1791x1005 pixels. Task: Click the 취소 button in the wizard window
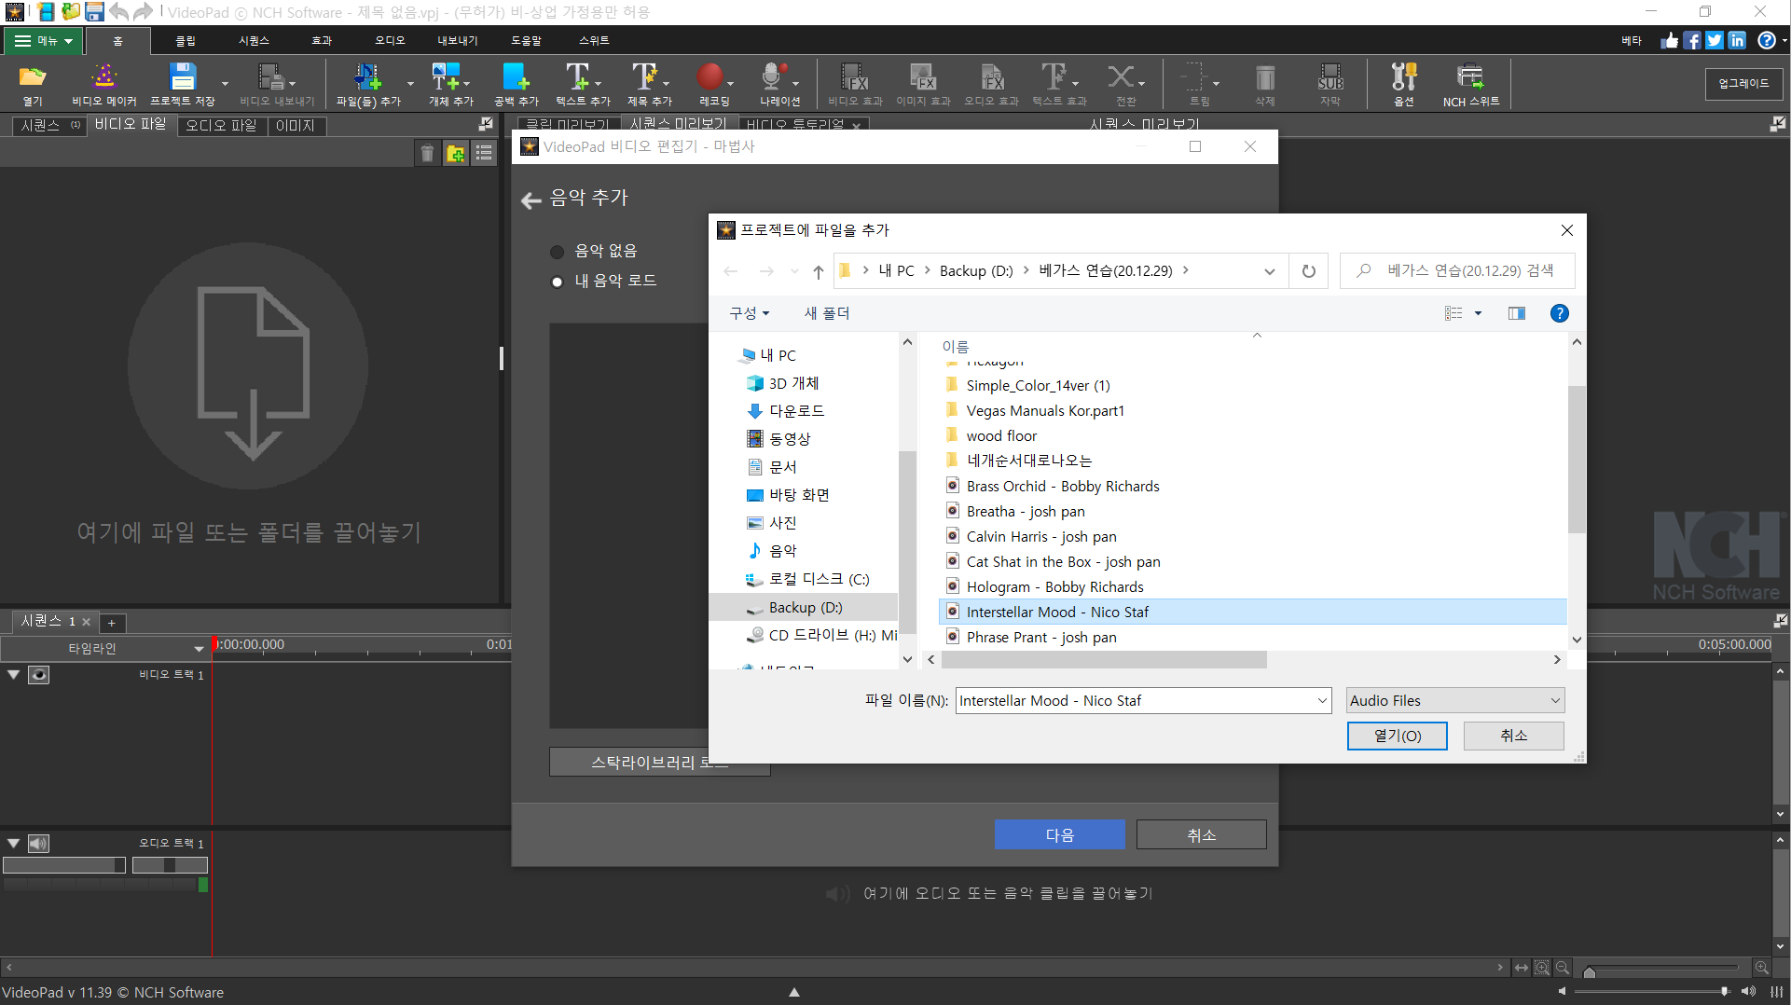[1201, 834]
